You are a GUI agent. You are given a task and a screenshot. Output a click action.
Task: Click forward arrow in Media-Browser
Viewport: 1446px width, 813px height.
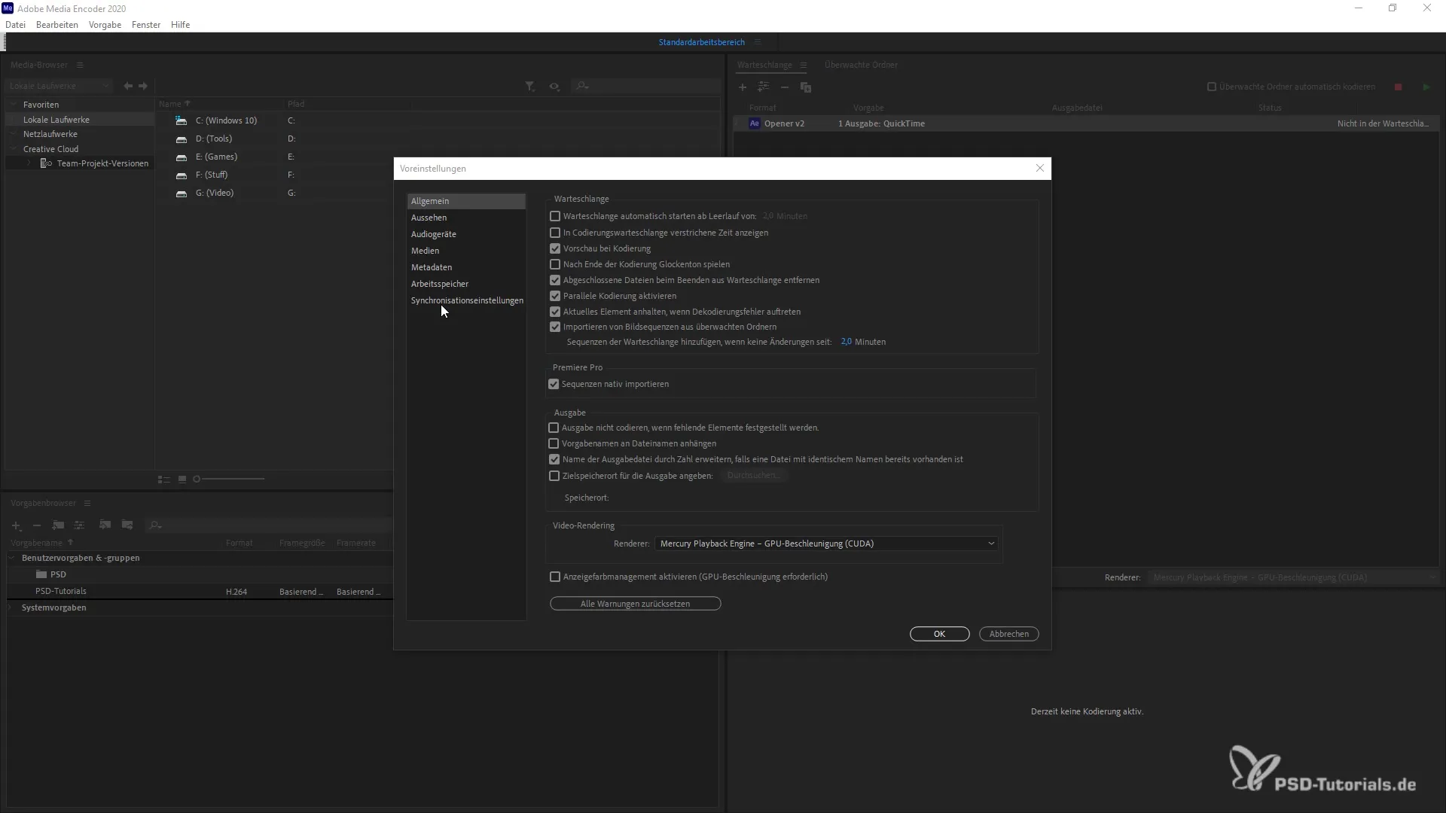coord(143,86)
